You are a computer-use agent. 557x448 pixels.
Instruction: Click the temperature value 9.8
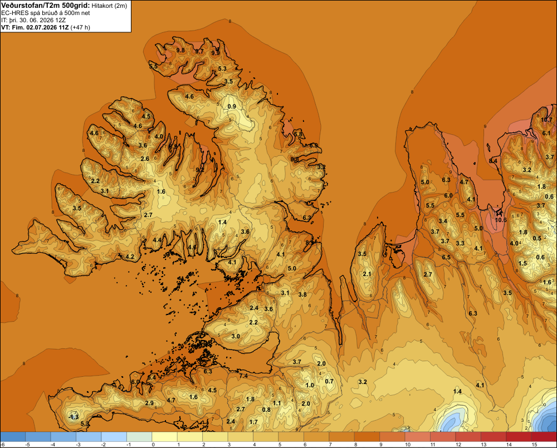[x=180, y=50]
